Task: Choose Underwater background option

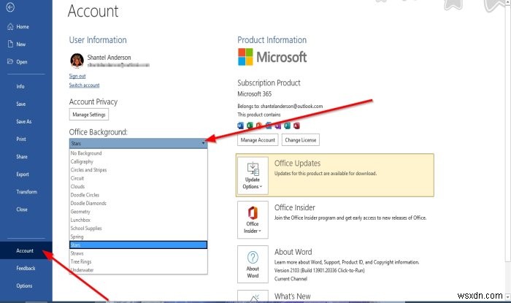Action: coord(139,269)
